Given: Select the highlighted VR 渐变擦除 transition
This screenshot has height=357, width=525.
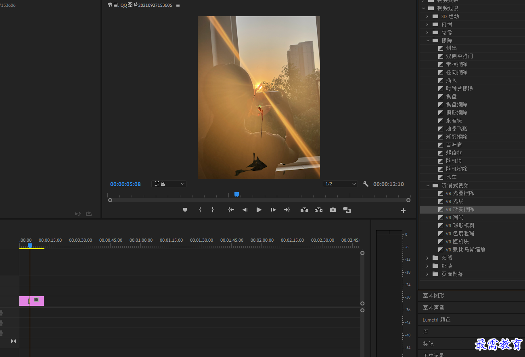Looking at the screenshot, I should pyautogui.click(x=460, y=209).
